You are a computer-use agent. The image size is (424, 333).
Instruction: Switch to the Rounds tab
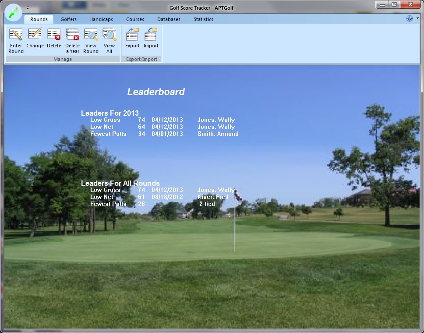(39, 19)
